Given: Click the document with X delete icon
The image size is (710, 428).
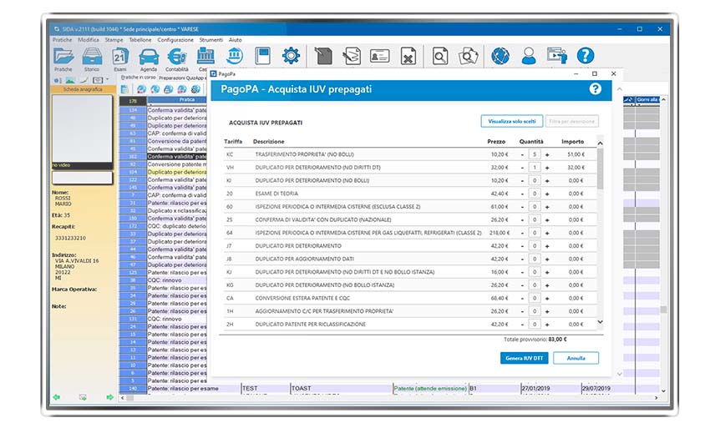Looking at the screenshot, I should tap(408, 57).
